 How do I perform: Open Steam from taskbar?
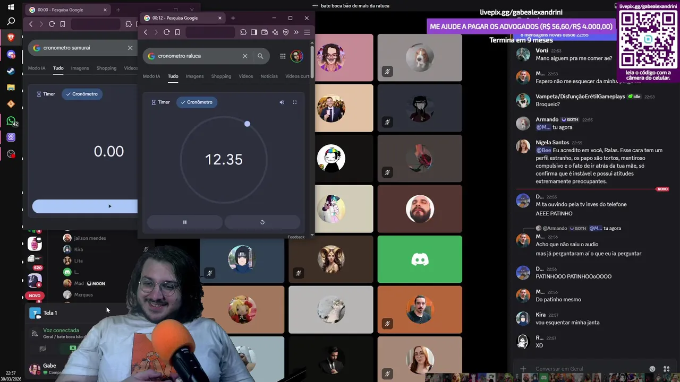[11, 71]
